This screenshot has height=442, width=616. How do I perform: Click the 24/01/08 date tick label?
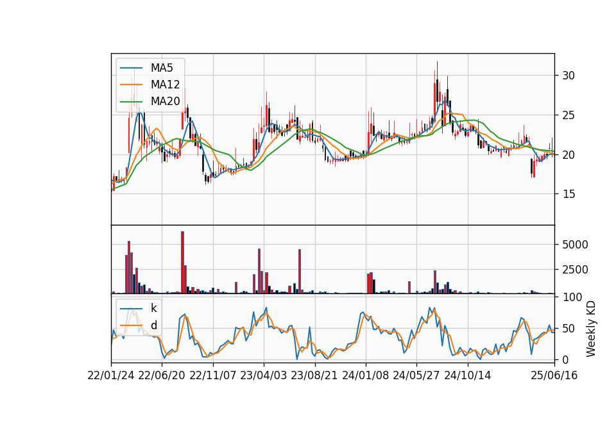click(365, 375)
